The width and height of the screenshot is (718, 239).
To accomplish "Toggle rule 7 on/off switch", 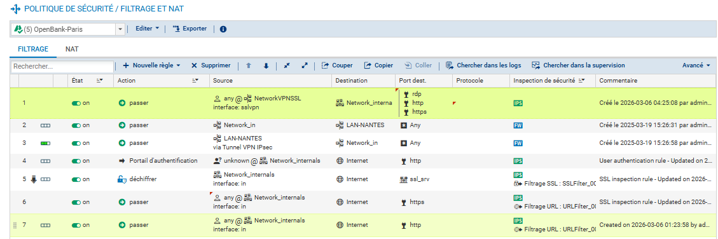I will point(76,225).
